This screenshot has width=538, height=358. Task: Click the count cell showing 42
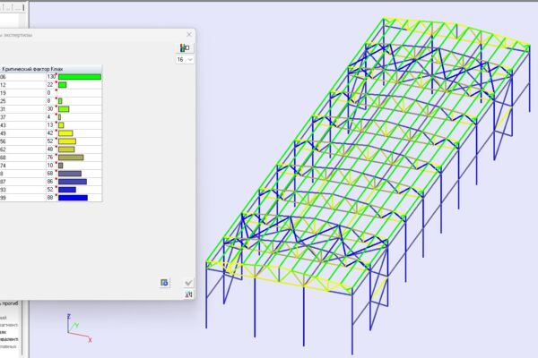click(52, 133)
